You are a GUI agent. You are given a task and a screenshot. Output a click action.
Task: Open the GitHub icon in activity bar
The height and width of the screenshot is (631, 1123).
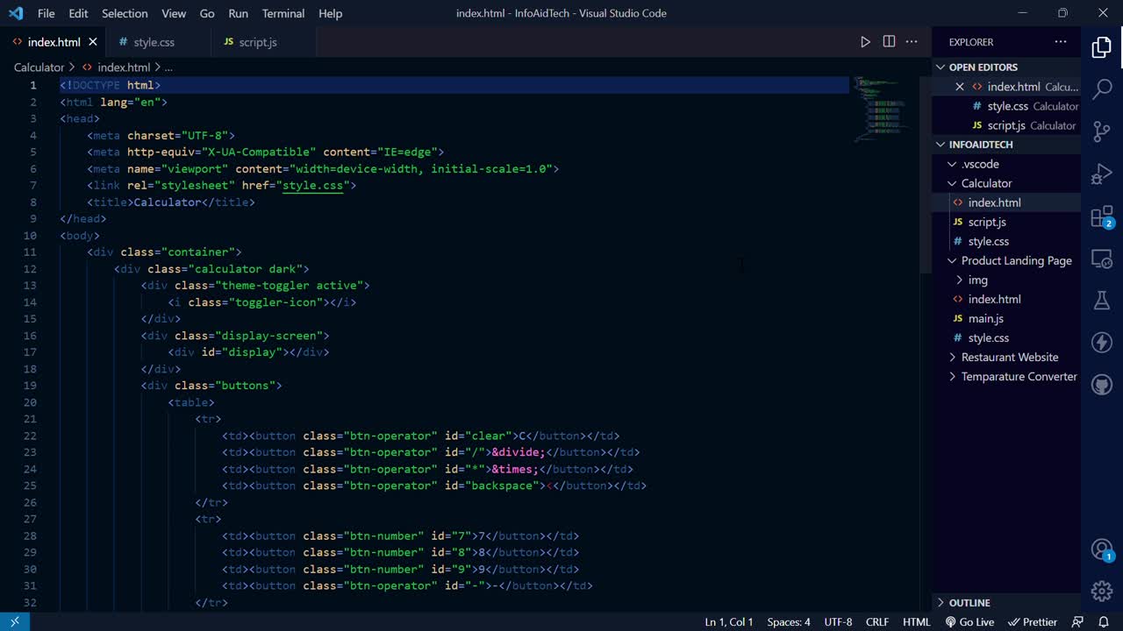pos(1102,385)
